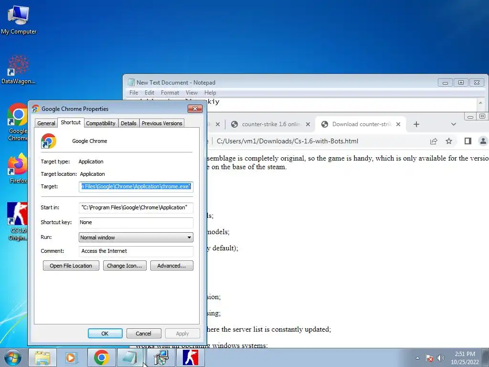The width and height of the screenshot is (489, 367).
Task: Click the Comment field
Action: point(136,251)
